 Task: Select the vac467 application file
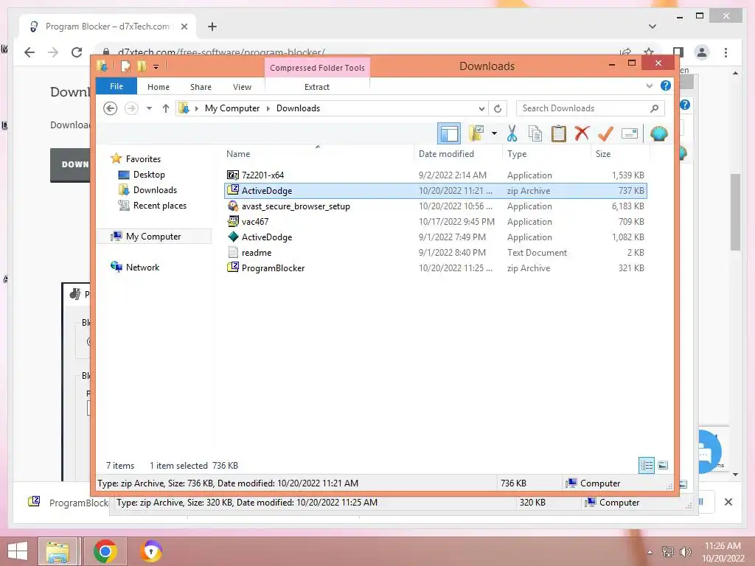click(435, 221)
